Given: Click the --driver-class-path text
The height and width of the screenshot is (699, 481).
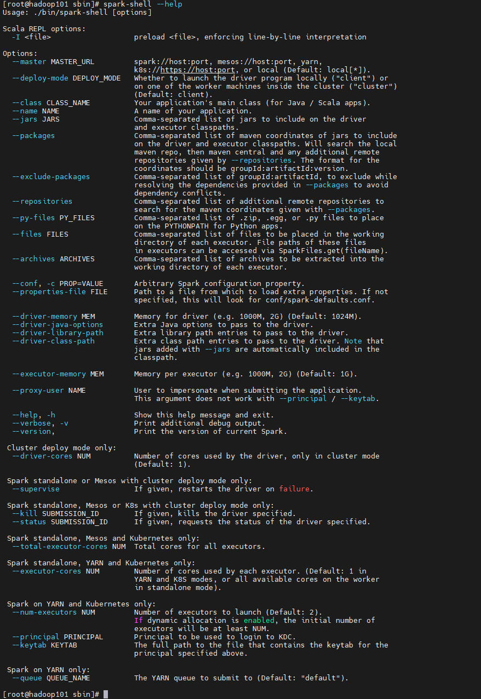Looking at the screenshot, I should [x=53, y=341].
